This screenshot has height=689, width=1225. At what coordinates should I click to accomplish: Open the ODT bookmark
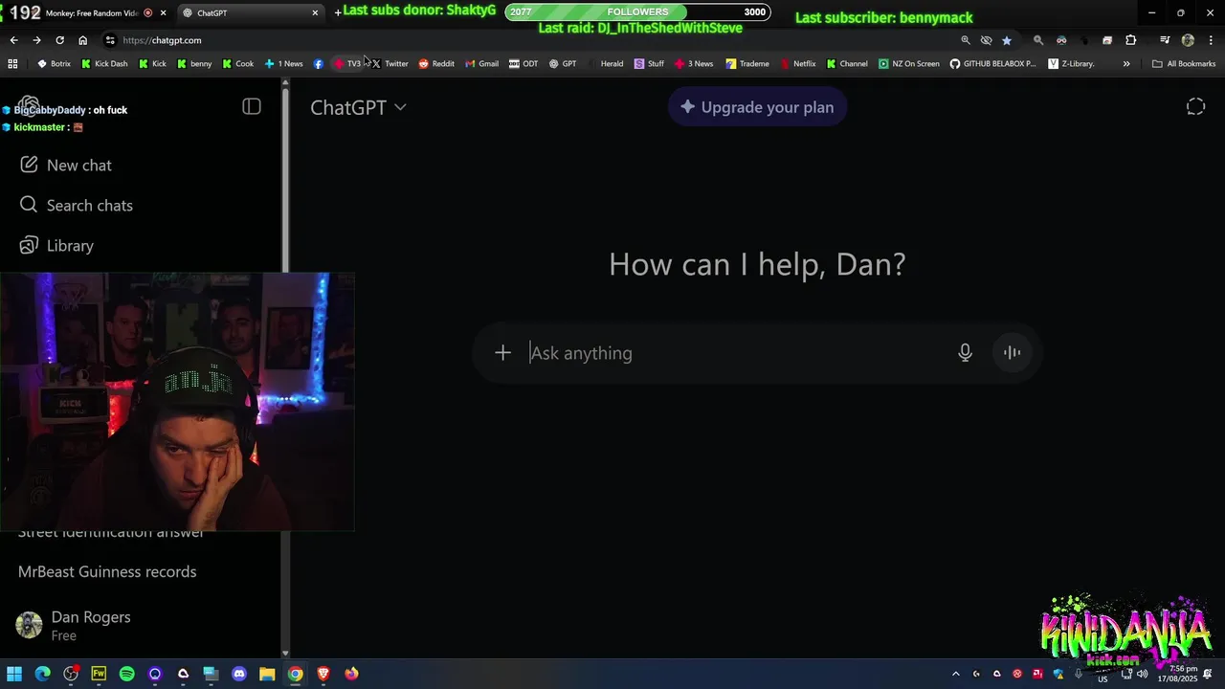[x=523, y=63]
